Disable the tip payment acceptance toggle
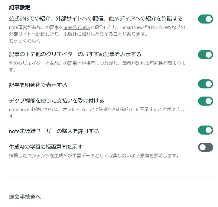Viewport: 218px width, 207px height. coord(206,101)
